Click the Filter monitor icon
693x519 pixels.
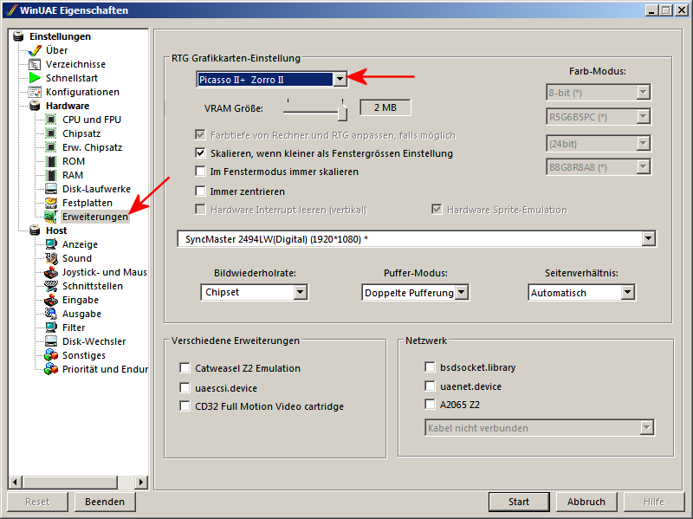pos(51,328)
